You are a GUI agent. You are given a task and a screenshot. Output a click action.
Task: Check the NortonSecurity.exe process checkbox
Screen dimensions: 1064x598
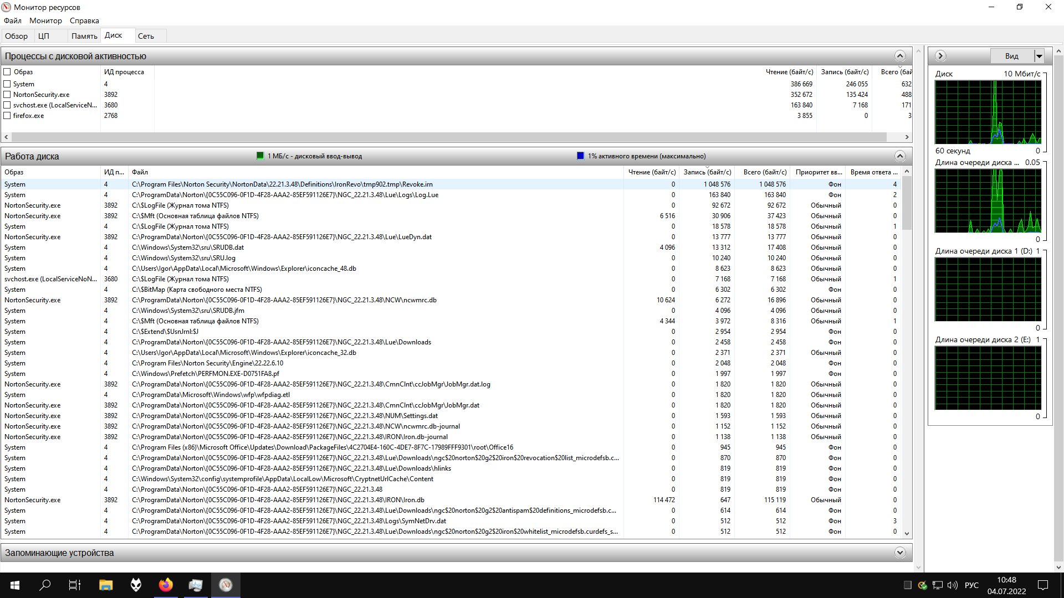7,95
